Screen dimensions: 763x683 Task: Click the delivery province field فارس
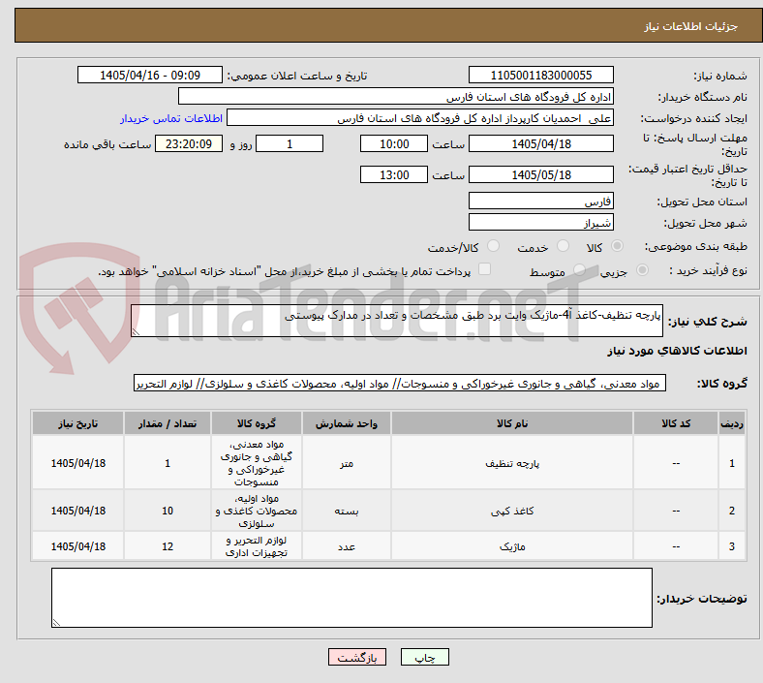pos(540,201)
